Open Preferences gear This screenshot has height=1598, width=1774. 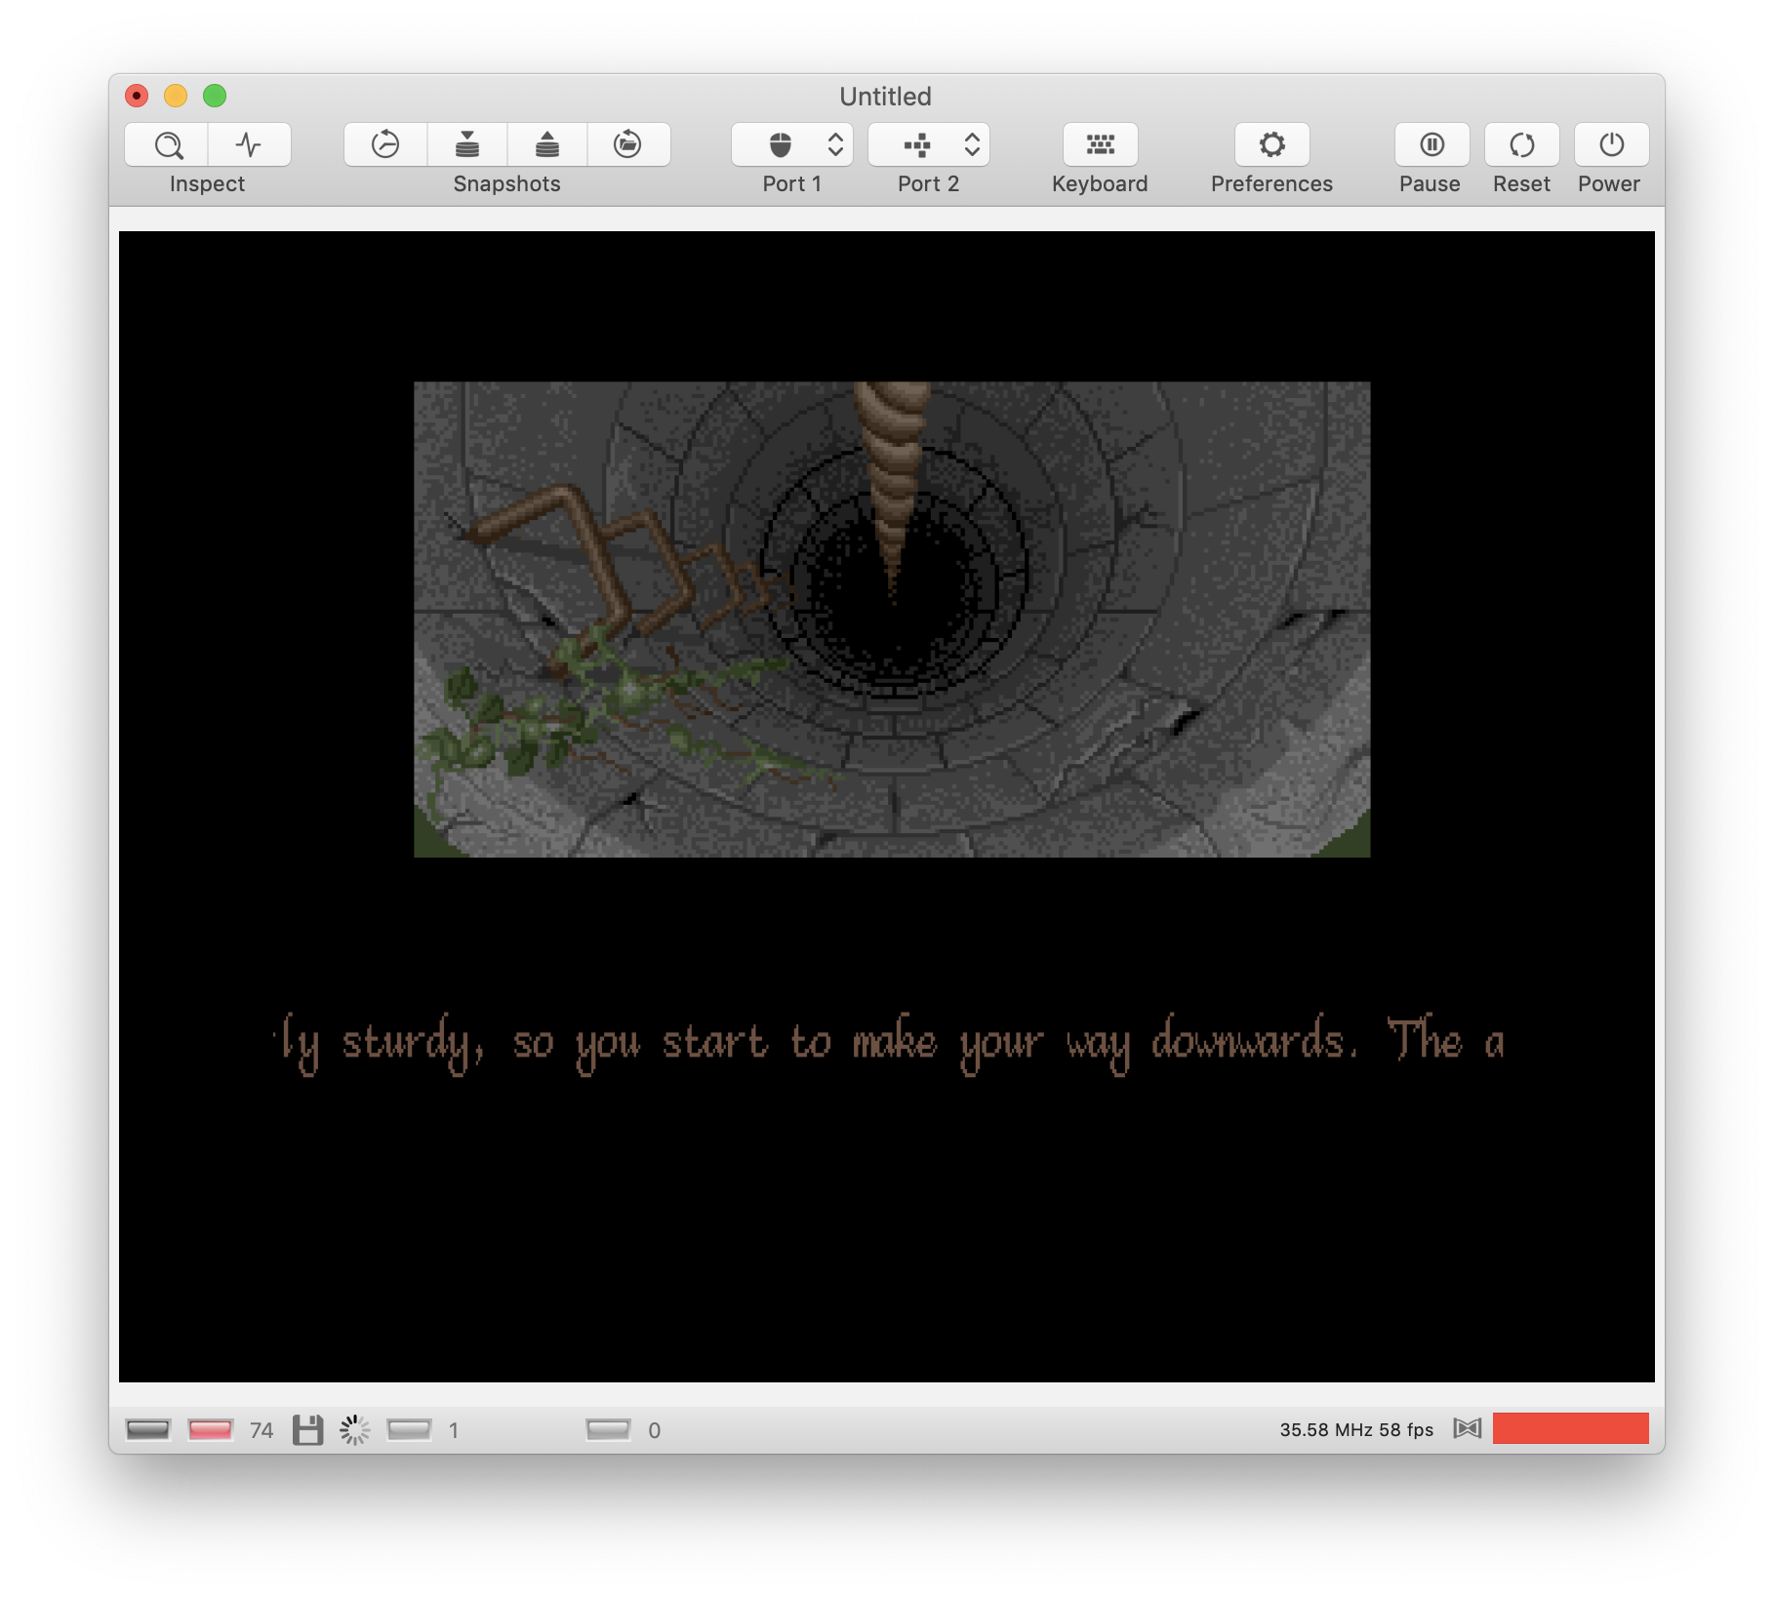(1271, 145)
